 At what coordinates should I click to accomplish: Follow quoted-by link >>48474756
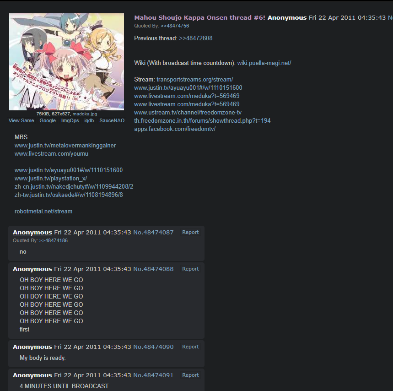click(x=175, y=26)
